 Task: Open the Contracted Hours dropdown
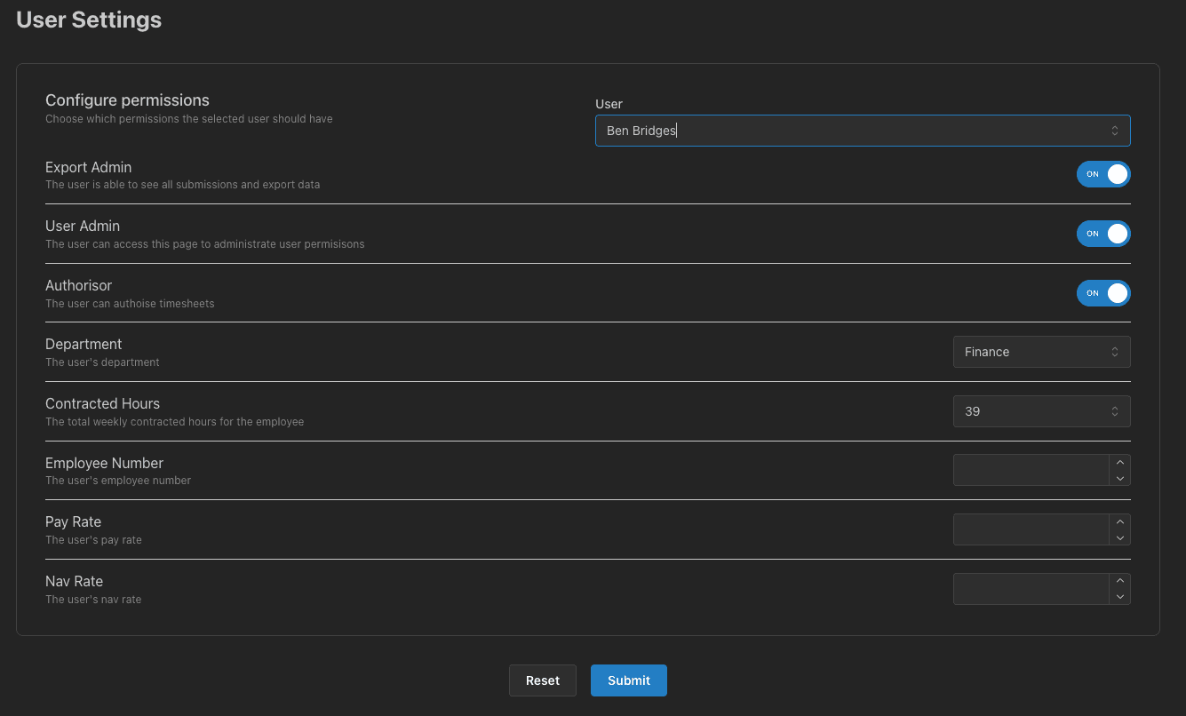pos(1041,410)
